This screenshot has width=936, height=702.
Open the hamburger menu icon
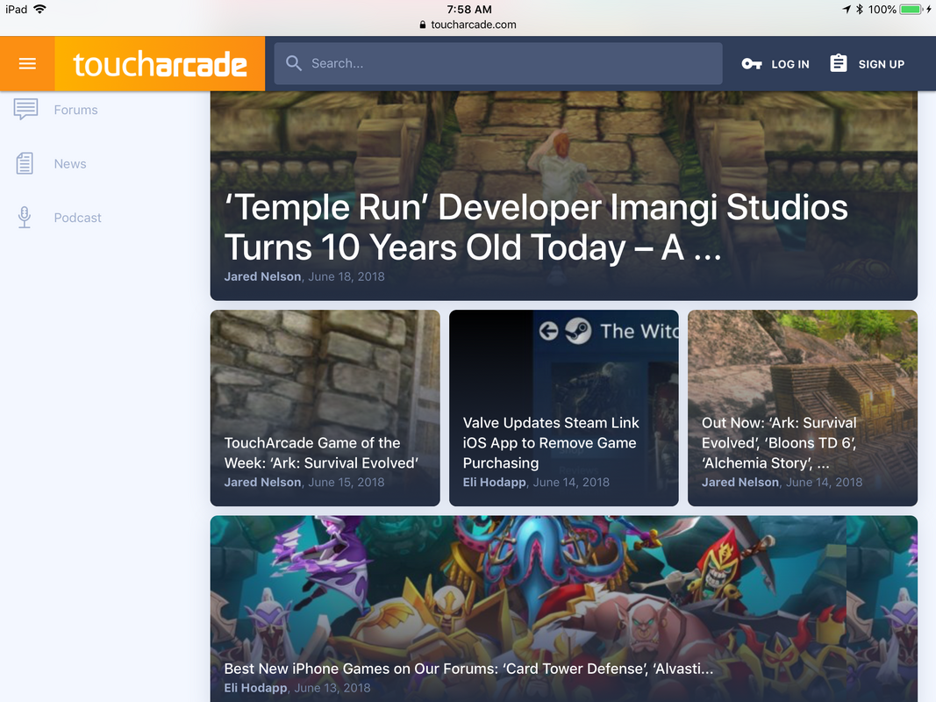(27, 63)
